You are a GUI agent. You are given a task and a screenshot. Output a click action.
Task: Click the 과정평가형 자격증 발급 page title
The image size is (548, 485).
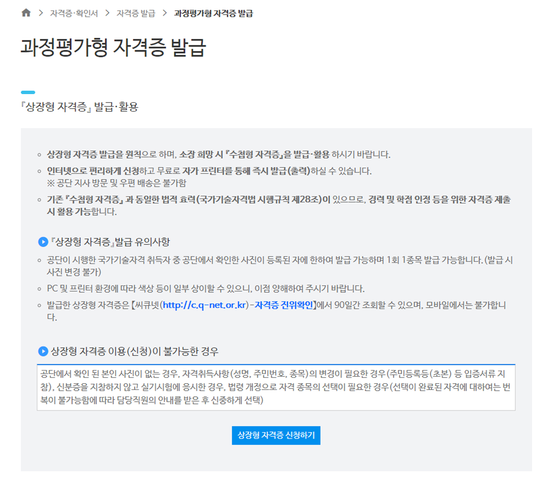[113, 47]
